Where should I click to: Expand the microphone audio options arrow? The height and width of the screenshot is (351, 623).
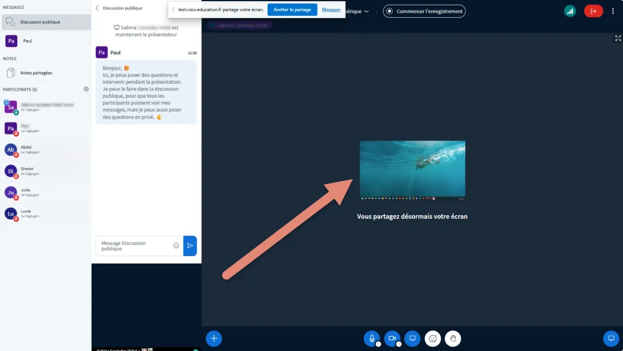[x=379, y=344]
